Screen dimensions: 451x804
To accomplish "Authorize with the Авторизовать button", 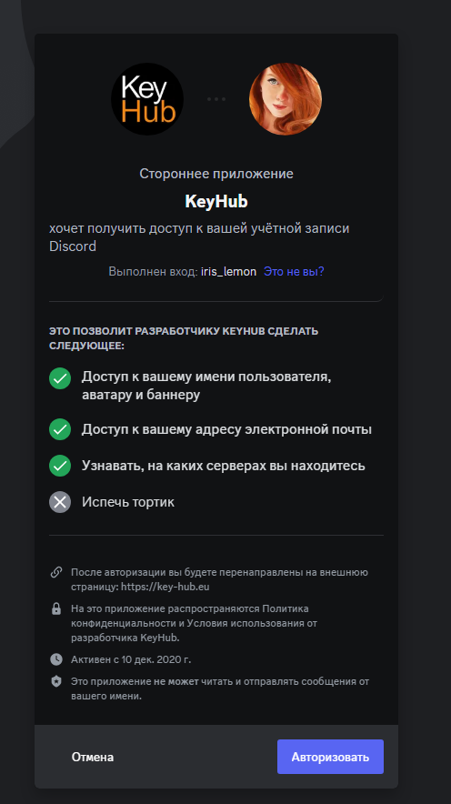I will pos(331,757).
